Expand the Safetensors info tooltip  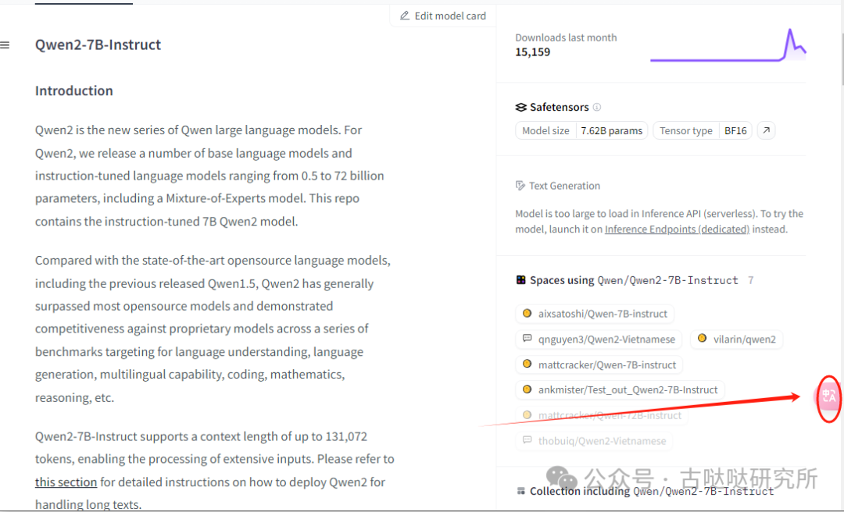click(597, 107)
